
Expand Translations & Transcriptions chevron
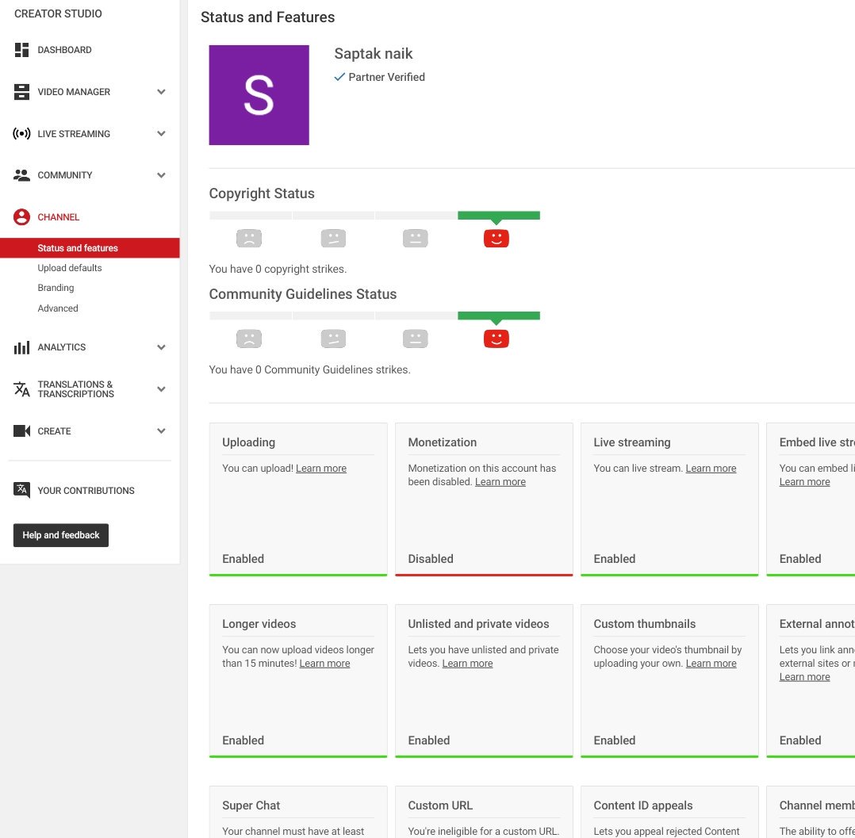pos(162,388)
